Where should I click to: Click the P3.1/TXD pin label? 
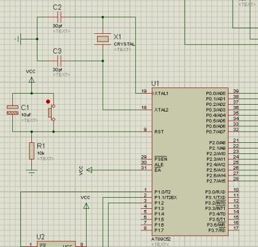click(216, 198)
